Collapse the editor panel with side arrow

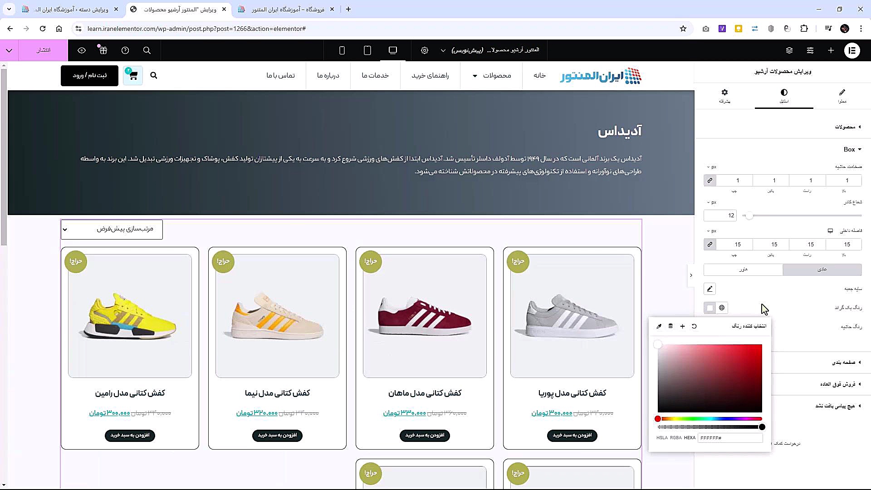691,275
